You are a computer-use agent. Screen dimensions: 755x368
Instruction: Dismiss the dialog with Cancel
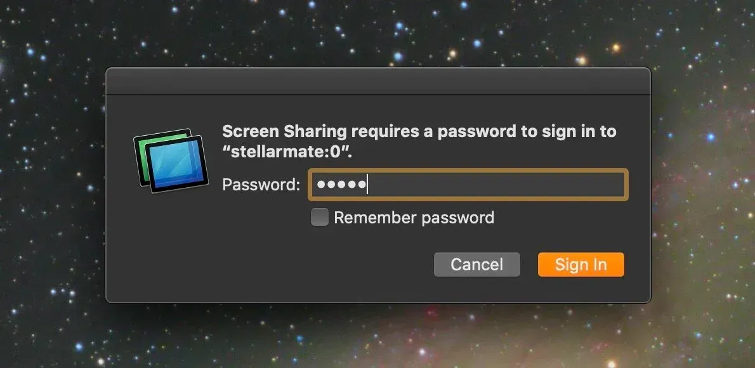tap(476, 265)
